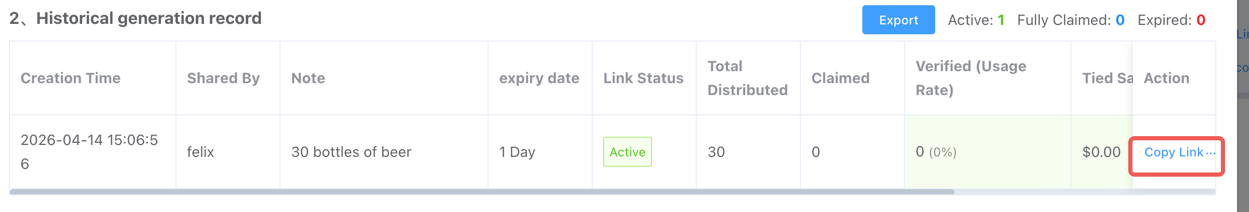Screen dimensions: 1249x212
Task: Click the Fully Claimed count at top
Action: point(1120,20)
